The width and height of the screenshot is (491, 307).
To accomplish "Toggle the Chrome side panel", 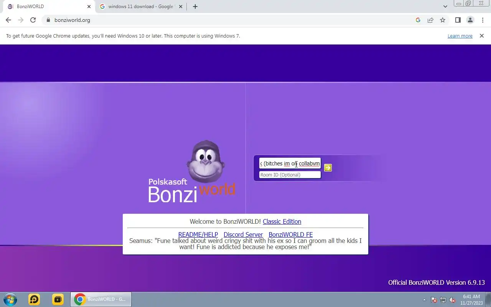I will [x=458, y=20].
